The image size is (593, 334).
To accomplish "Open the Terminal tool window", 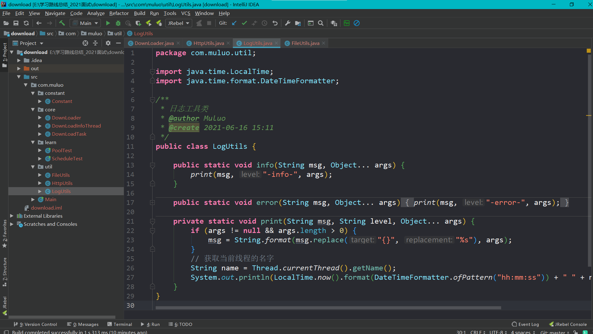I will pyautogui.click(x=120, y=324).
